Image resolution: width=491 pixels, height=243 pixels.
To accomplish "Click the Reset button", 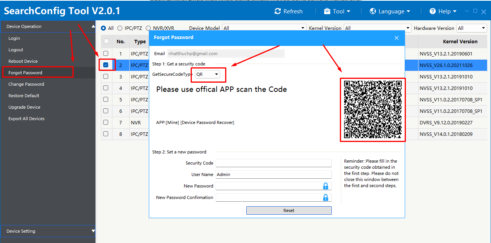I will click(x=289, y=210).
